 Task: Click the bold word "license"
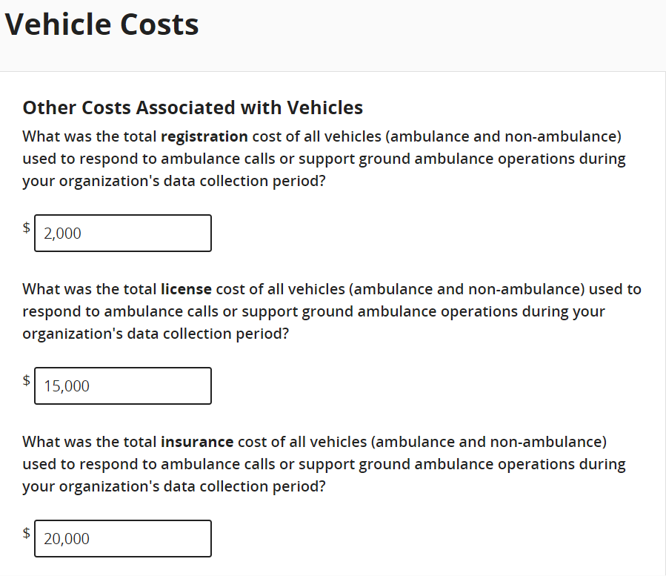(186, 289)
